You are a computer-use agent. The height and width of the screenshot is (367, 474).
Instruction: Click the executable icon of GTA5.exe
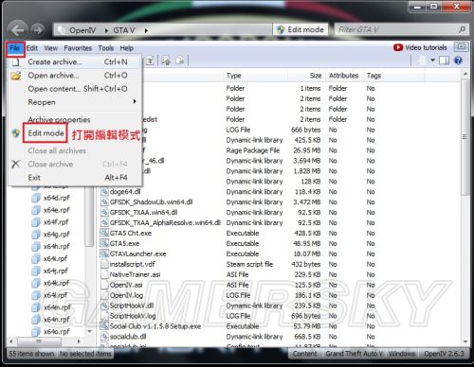104,243
